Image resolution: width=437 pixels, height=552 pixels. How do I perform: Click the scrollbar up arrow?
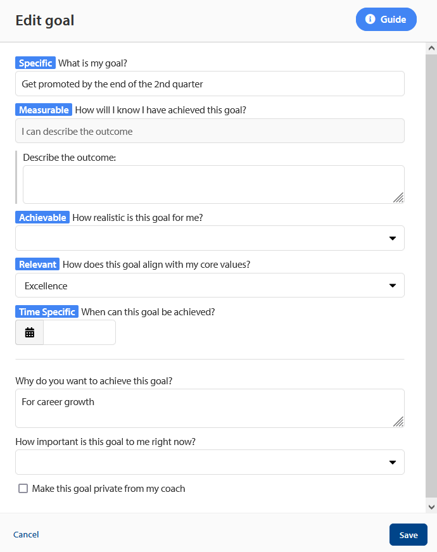431,48
